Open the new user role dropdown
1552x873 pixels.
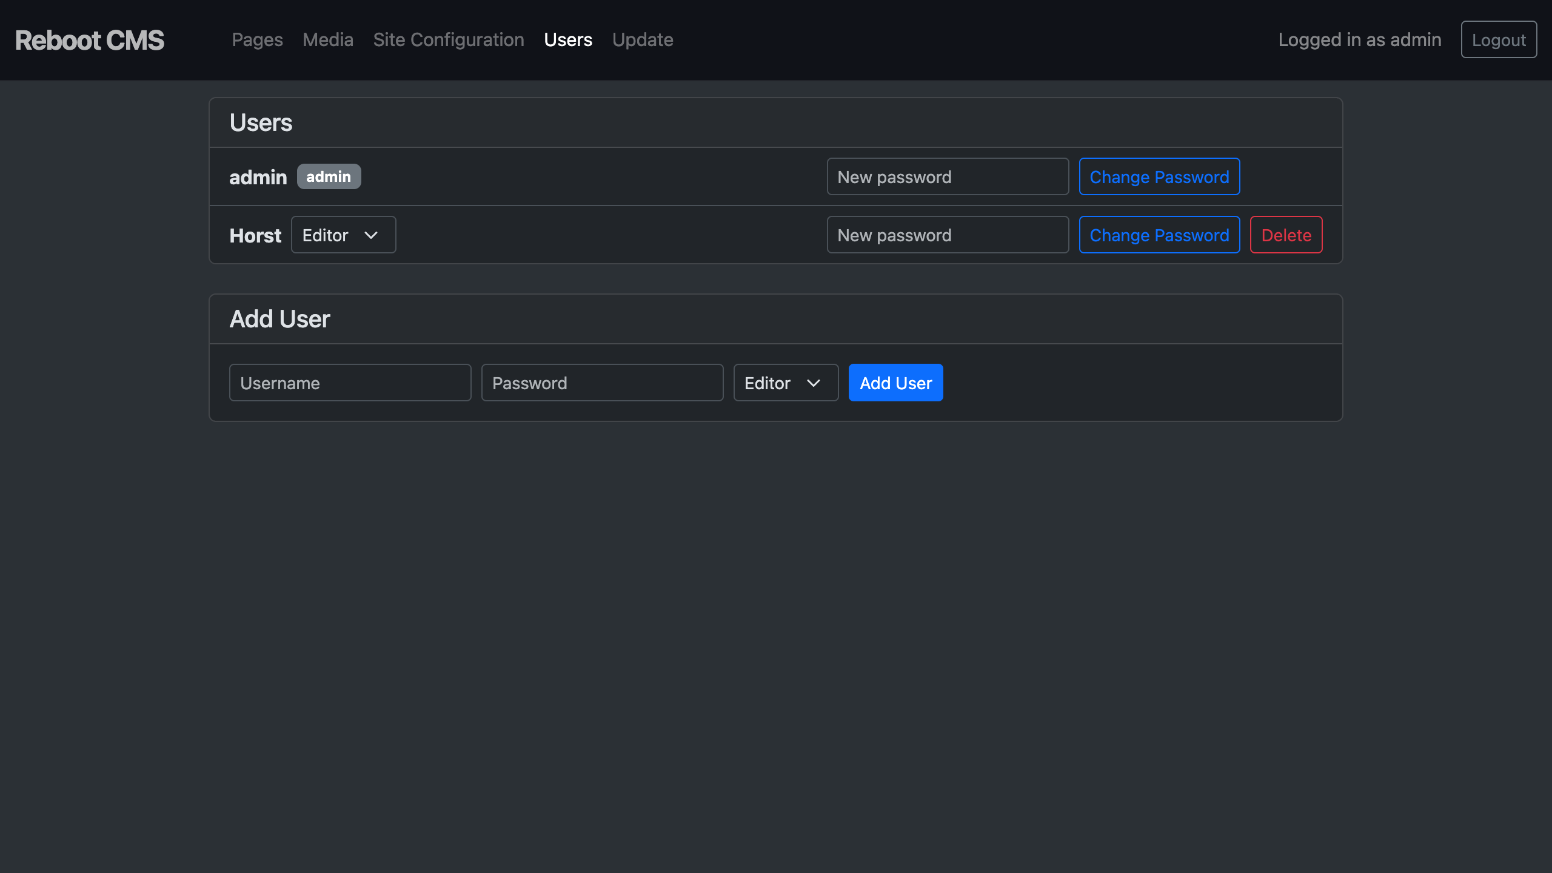785,383
